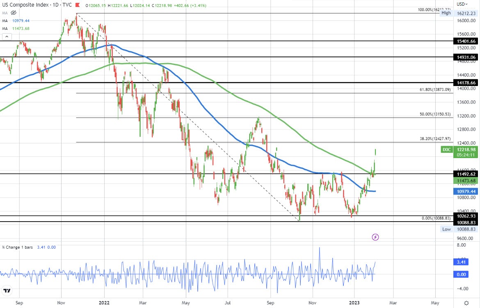
Task: Click the high price H12221.66 value
Action: 118,5
